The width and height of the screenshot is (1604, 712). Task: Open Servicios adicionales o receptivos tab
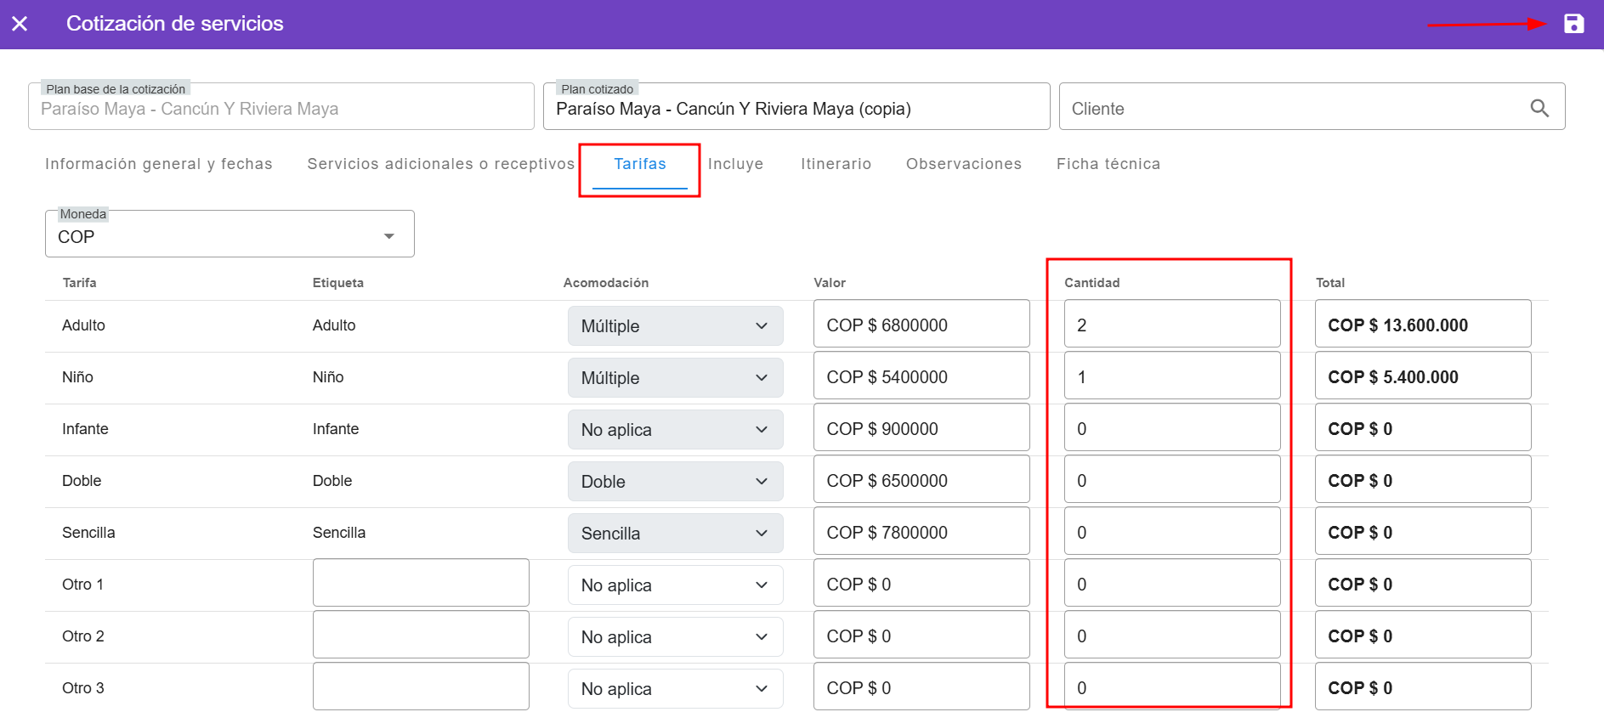pyautogui.click(x=440, y=164)
